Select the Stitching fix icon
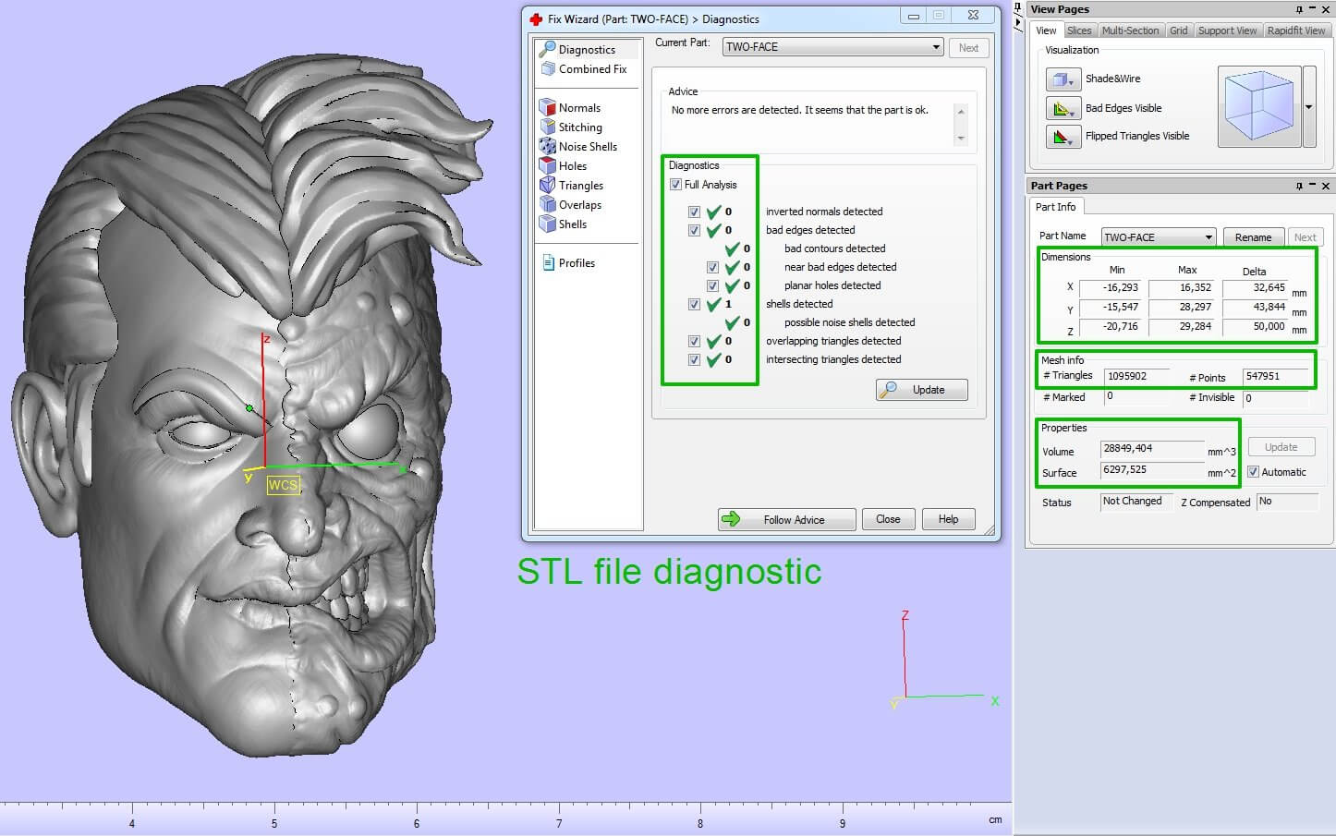 [548, 127]
